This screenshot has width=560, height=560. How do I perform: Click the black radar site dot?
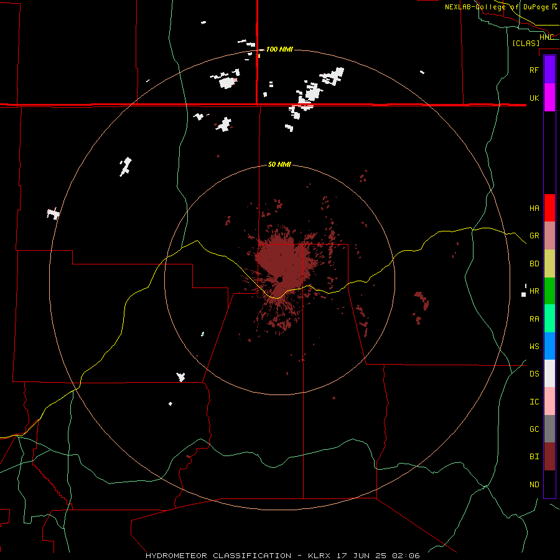[x=279, y=279]
